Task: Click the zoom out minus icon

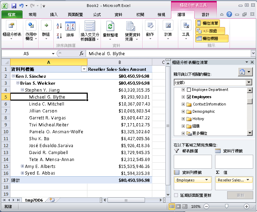Action: click(206, 206)
